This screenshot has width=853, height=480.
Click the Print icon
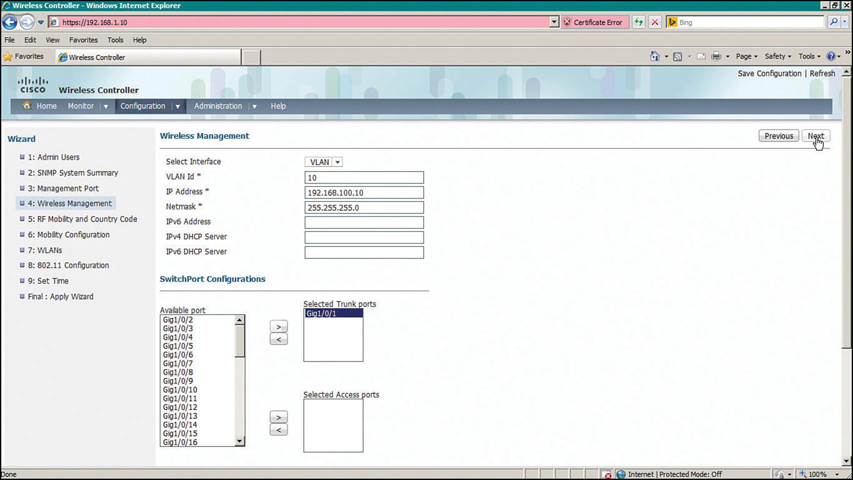[716, 56]
